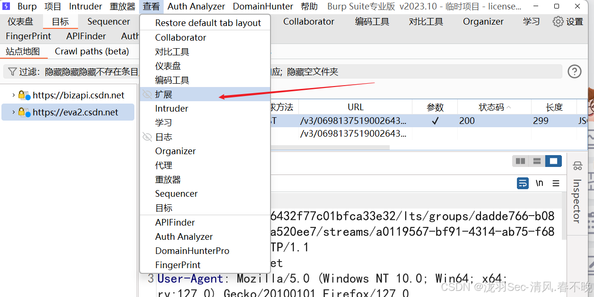Screen dimensions: 594x297
Task: Open the filter funnel icon
Action: [13, 71]
